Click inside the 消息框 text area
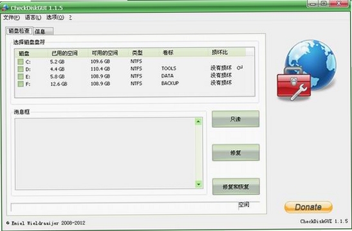352x231 pixels. click(105, 153)
